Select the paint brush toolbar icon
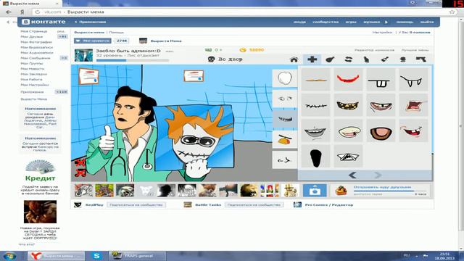Viewport: 464px width, 261px height. (384, 59)
